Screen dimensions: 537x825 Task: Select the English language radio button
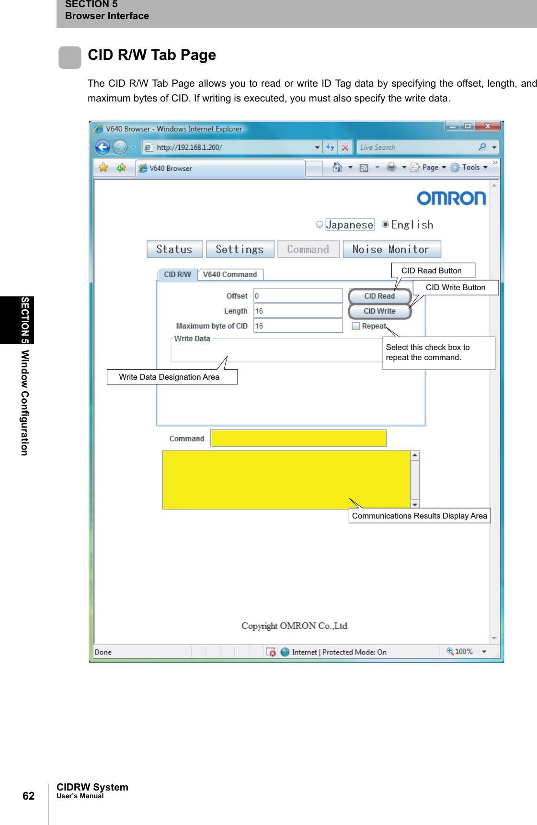tap(385, 225)
